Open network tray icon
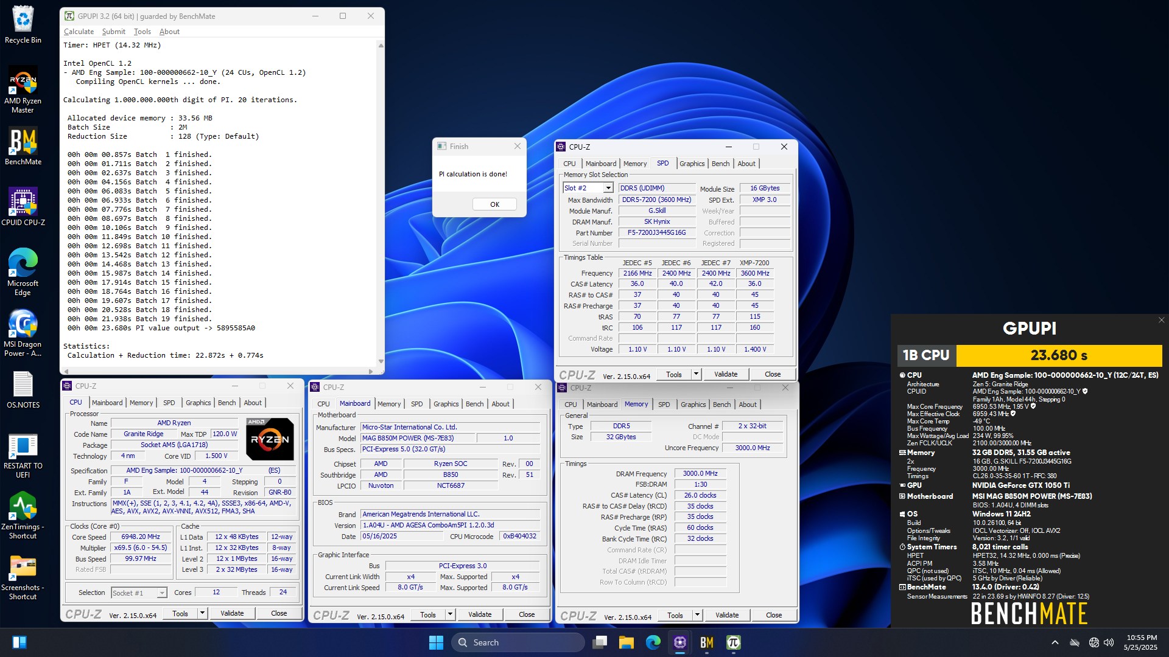 tap(1094, 642)
